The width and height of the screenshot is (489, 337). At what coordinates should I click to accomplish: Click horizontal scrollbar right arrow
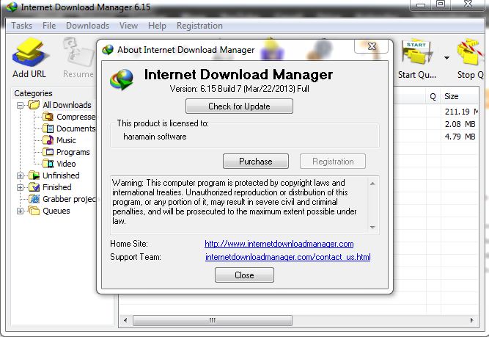point(471,320)
